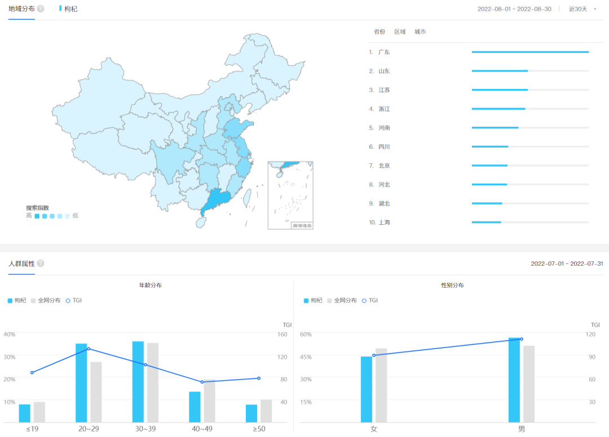Click the dropdown arrow beside 近30天
Screen dimensions: 609x437
595,9
